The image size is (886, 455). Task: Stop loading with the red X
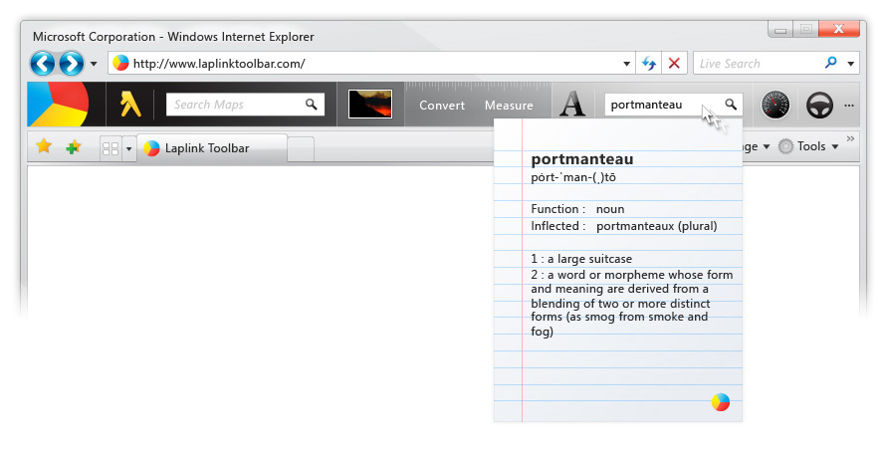[x=674, y=64]
